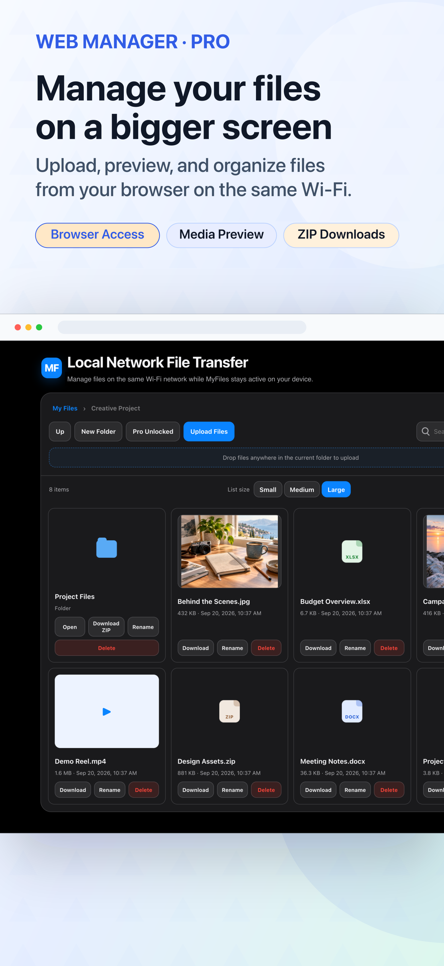
Task: Download Demo Reel.mp4
Action: coord(73,790)
